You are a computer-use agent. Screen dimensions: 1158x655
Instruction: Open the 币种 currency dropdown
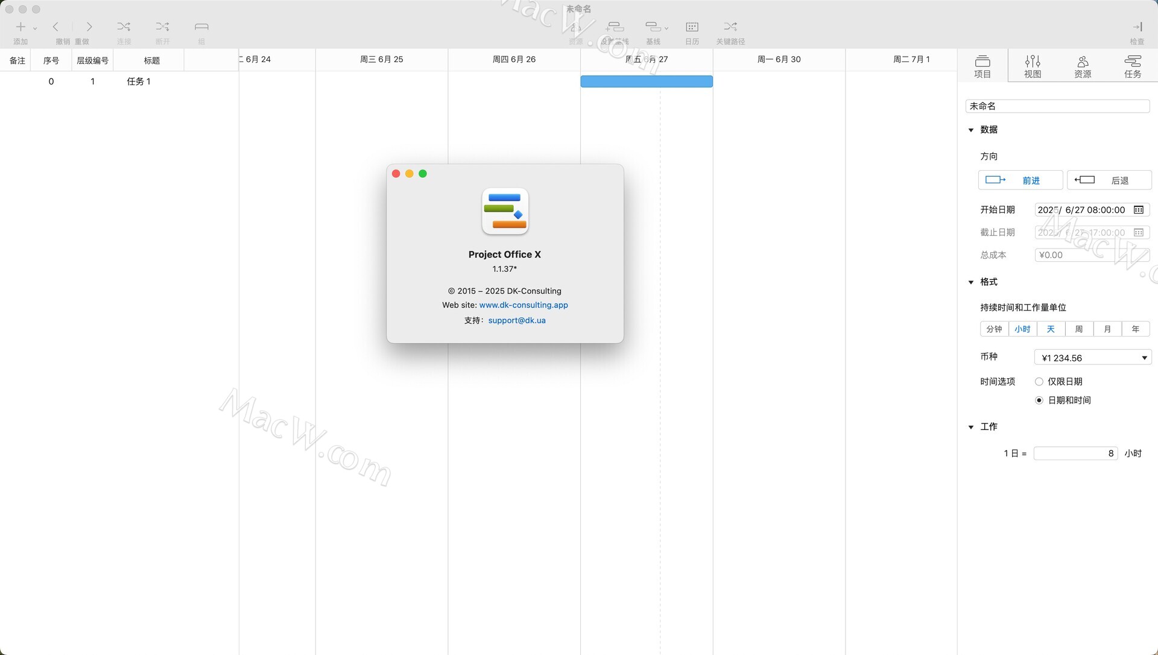[1092, 358]
